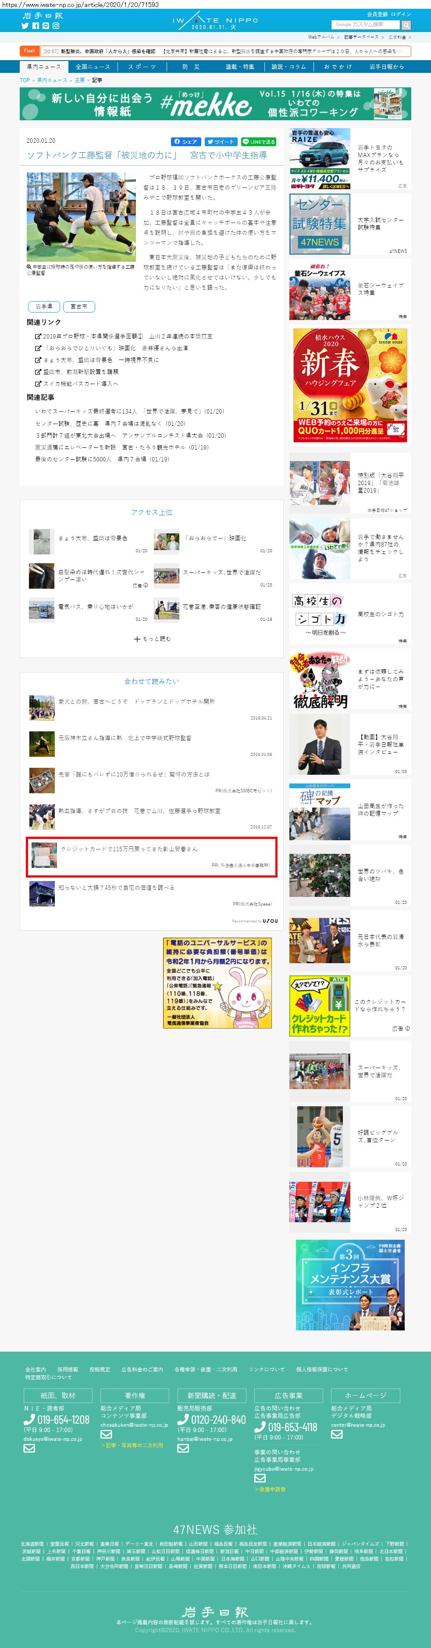Tweet the article with ツイート button
431x1648 pixels.
pos(221,141)
